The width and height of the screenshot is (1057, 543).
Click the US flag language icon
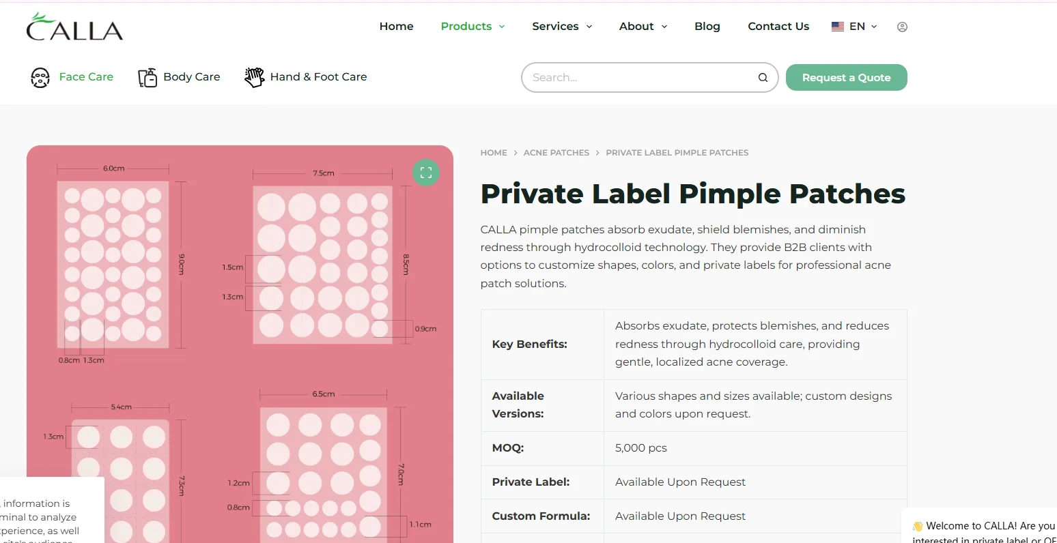[x=837, y=26]
